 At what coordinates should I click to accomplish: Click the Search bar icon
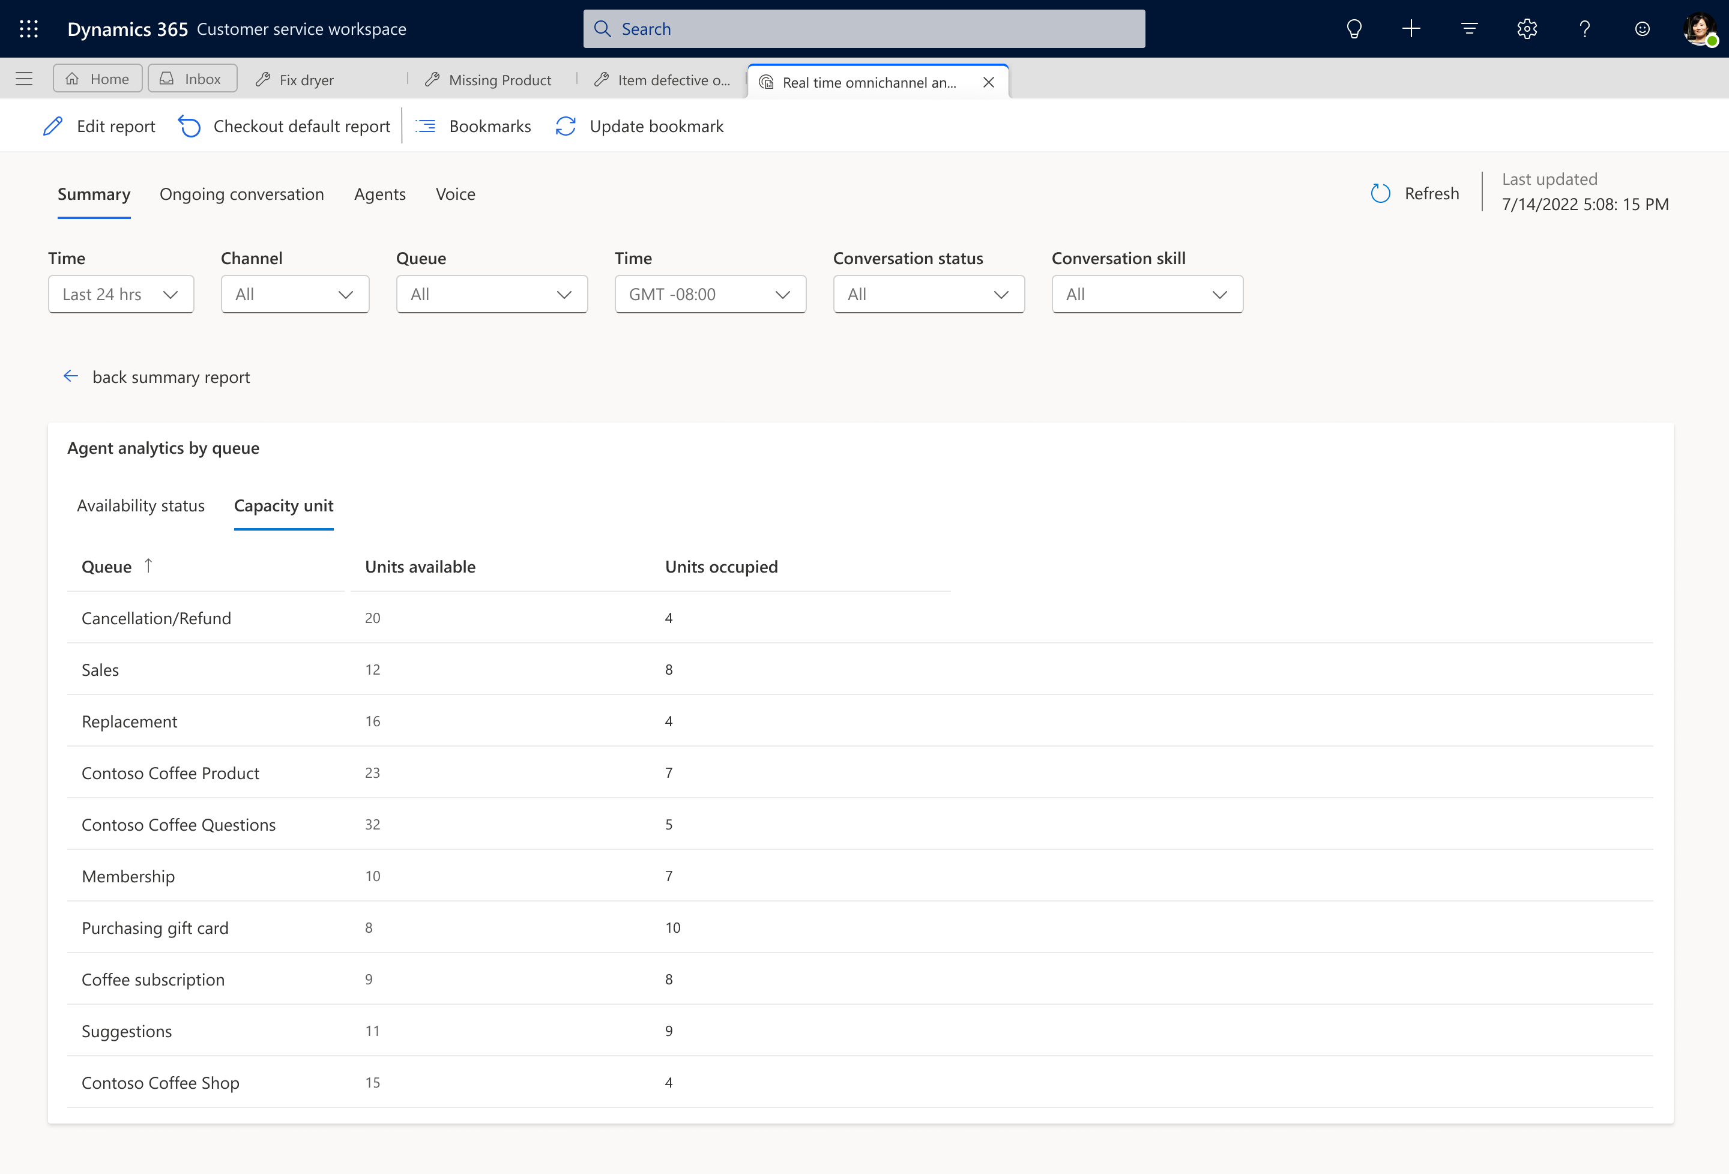click(603, 29)
